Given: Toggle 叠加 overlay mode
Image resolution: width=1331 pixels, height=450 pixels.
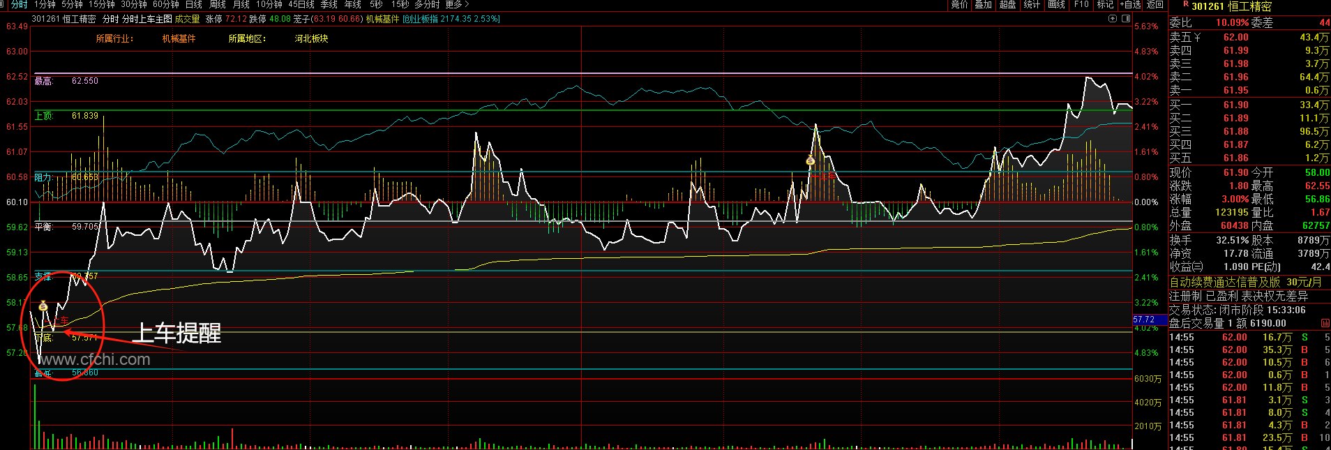Looking at the screenshot, I should [x=983, y=5].
